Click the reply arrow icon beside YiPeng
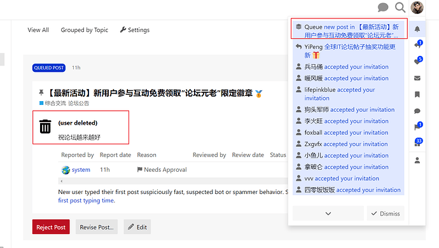 tap(299, 46)
